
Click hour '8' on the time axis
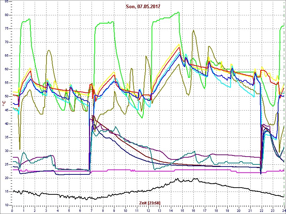pos(103,211)
